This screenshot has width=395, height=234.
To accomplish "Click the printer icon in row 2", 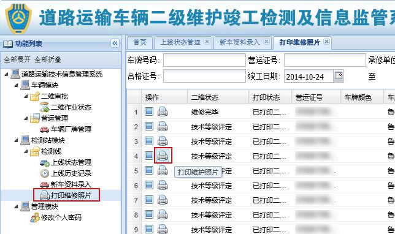I will tap(163, 126).
